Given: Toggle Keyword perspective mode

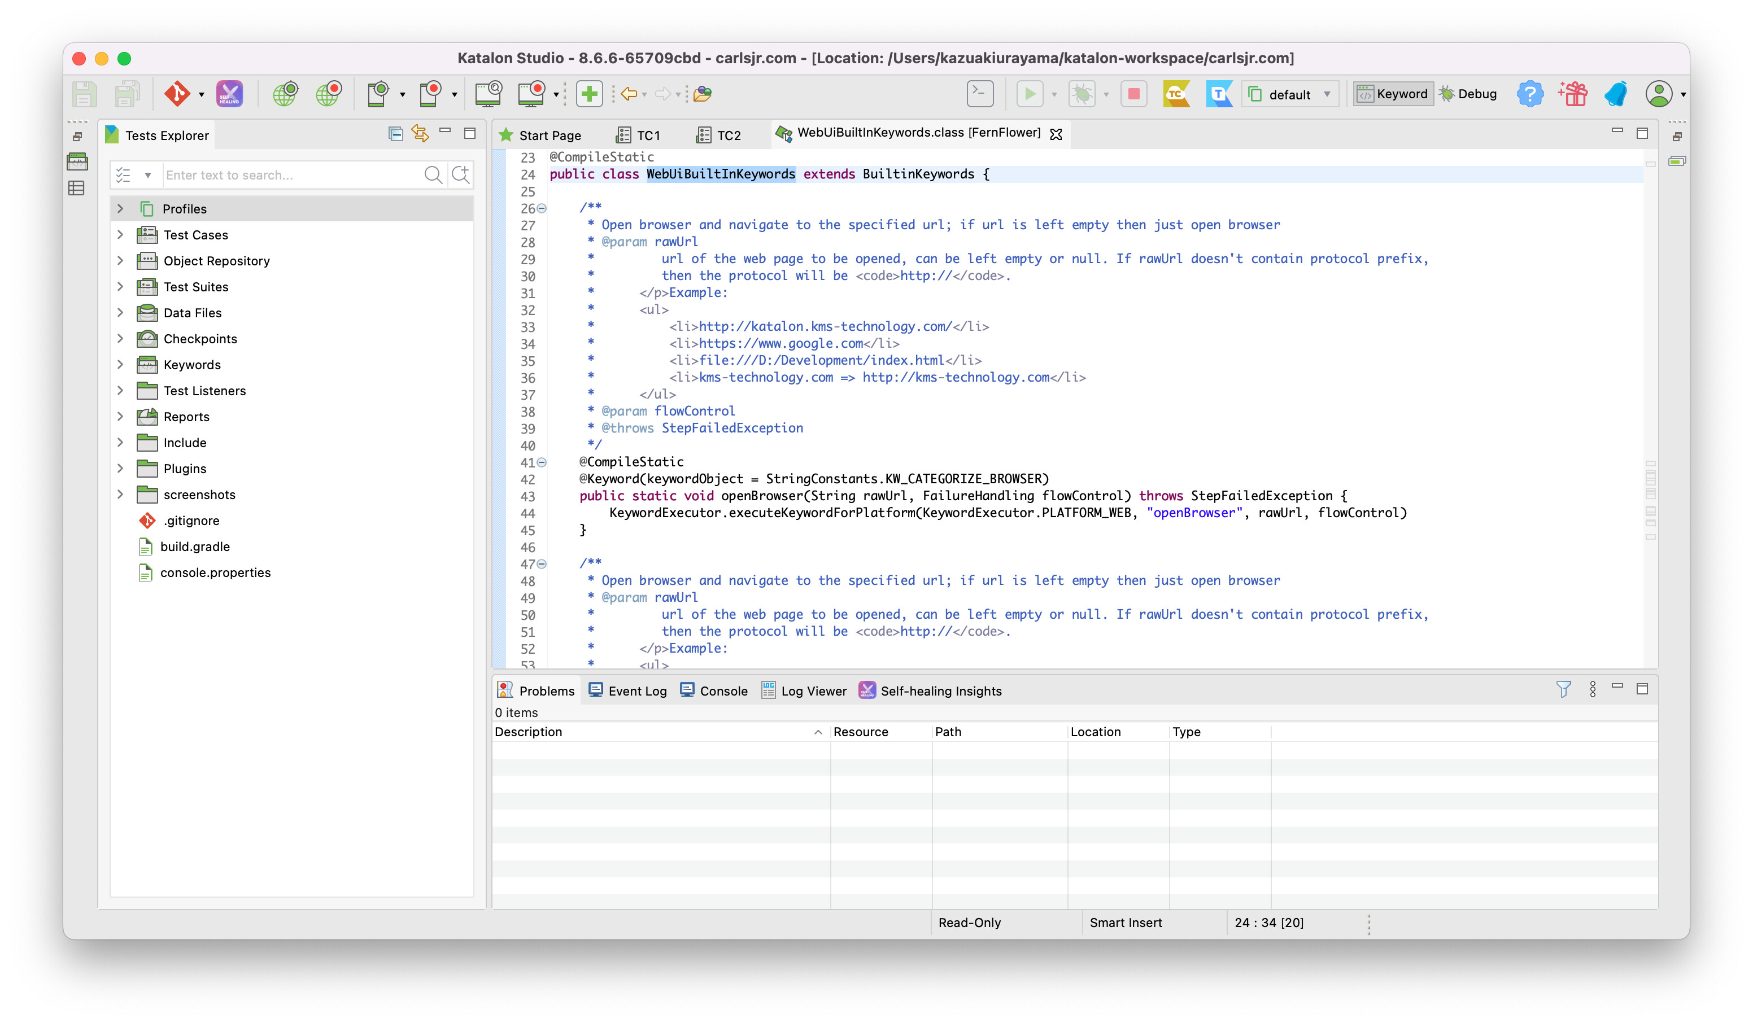Looking at the screenshot, I should [1393, 94].
